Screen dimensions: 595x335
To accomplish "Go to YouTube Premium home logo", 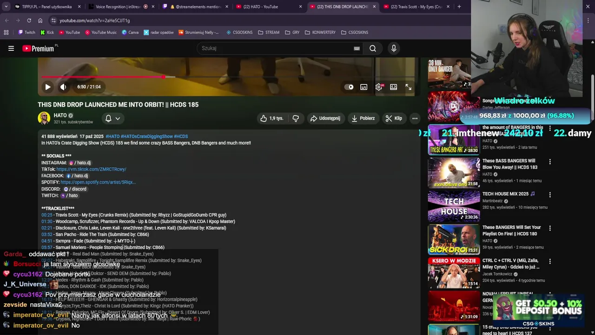I will coord(38,48).
